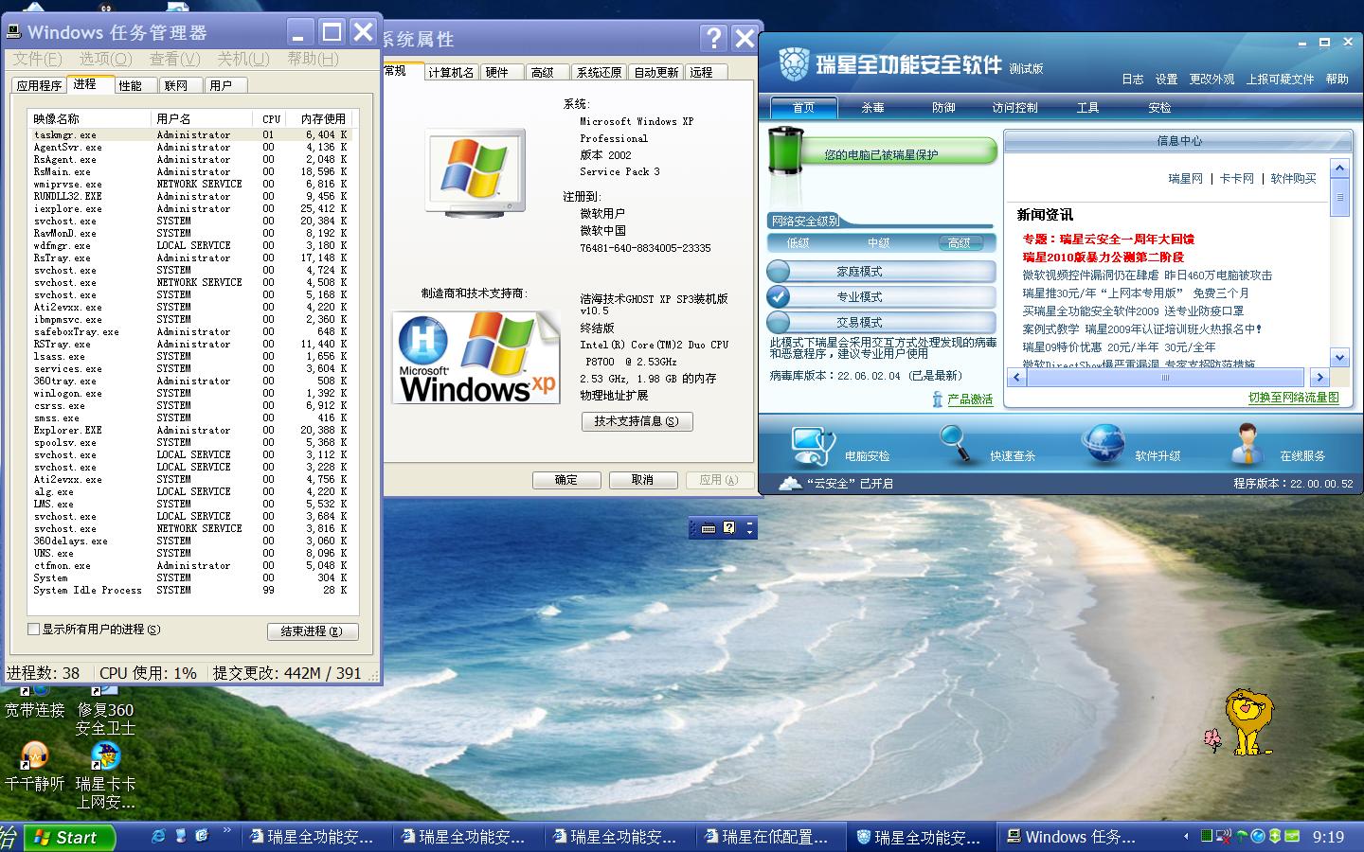This screenshot has width=1364, height=852.
Task: Launch Internet Explorer from the quick launch bar
Action: [158, 836]
